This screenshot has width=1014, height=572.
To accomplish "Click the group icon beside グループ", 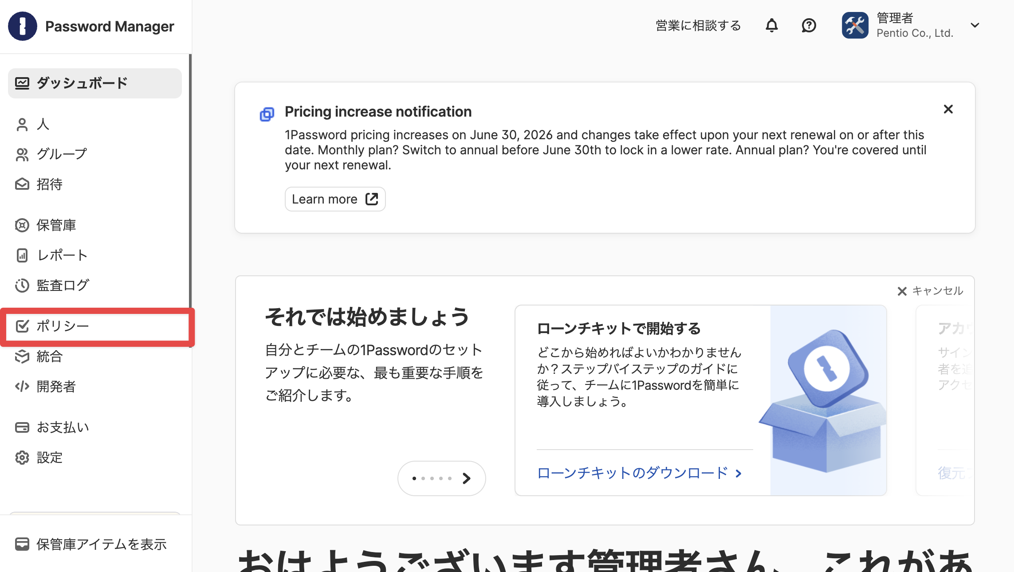I will (22, 154).
